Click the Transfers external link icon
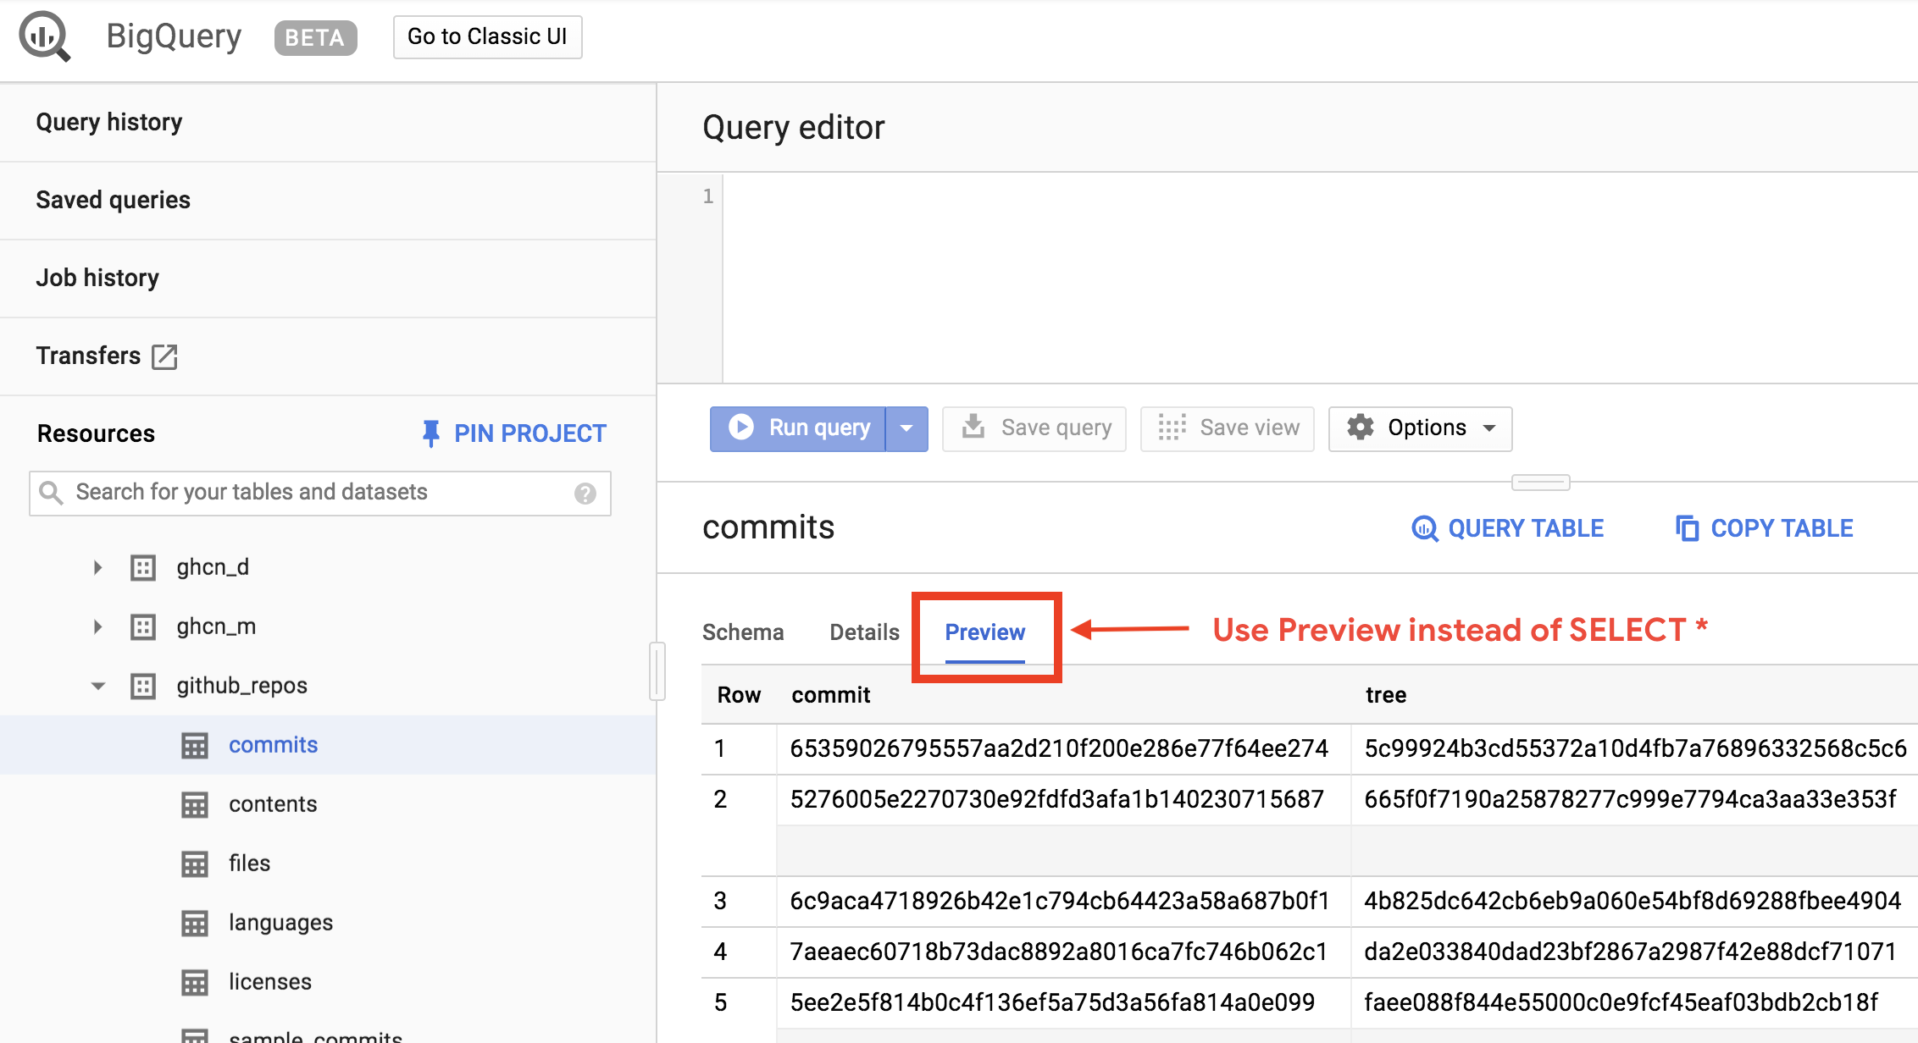The height and width of the screenshot is (1043, 1918). pos(164,356)
